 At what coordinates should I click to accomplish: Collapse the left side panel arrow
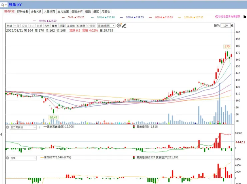[1, 134]
